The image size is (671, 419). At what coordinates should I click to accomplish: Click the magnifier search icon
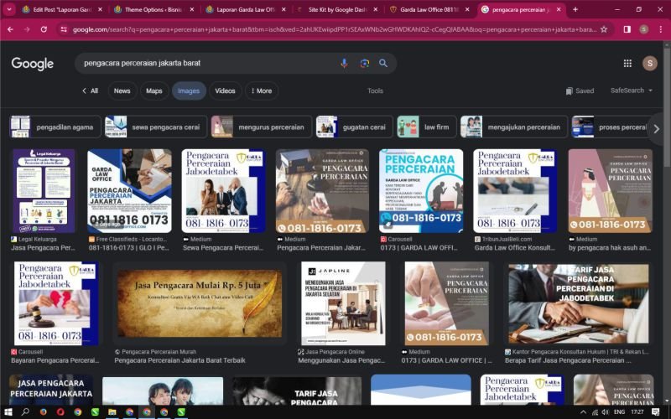tap(383, 63)
